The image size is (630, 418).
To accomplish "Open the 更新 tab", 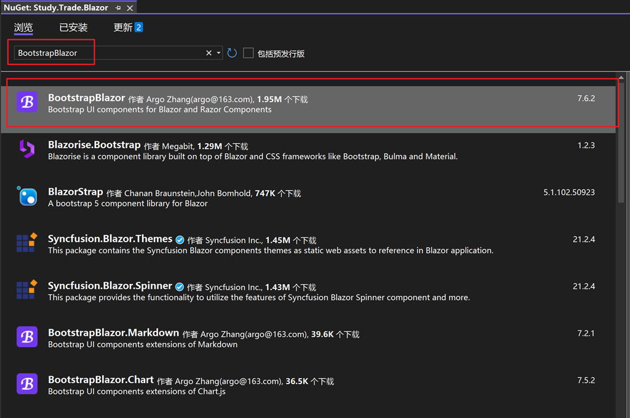I will pyautogui.click(x=122, y=27).
